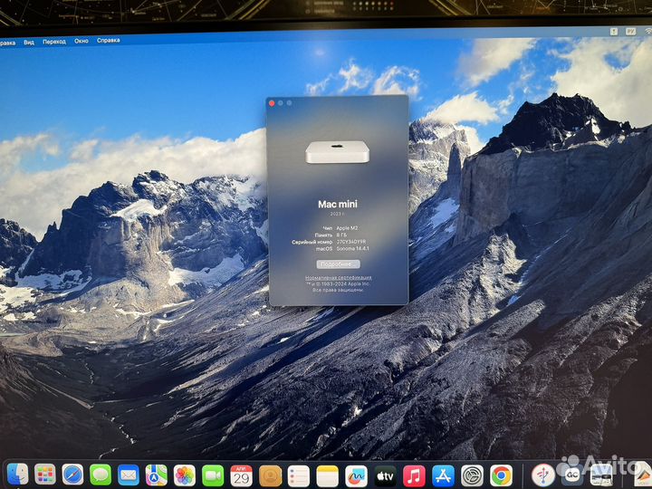
Task: Open the Окно menu
Action: [81, 41]
